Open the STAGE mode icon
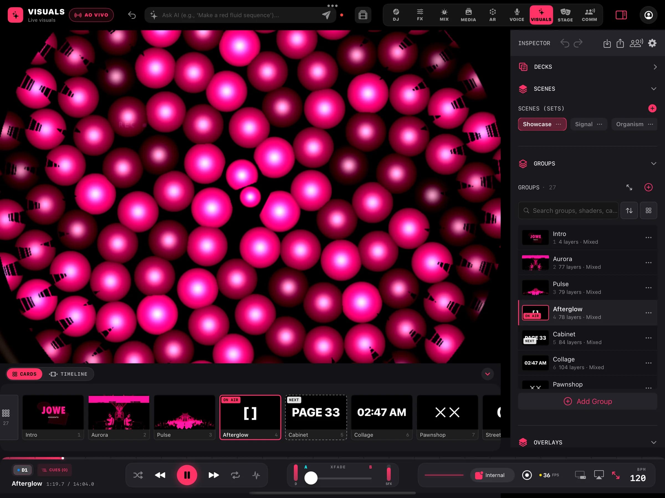The image size is (665, 498). (565, 15)
